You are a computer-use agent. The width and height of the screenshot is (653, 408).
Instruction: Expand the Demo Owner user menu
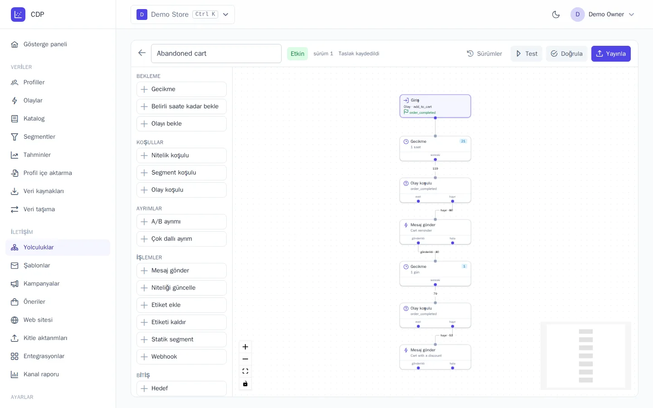point(603,15)
